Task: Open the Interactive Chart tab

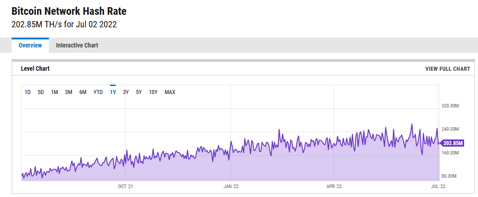Action: click(x=77, y=45)
